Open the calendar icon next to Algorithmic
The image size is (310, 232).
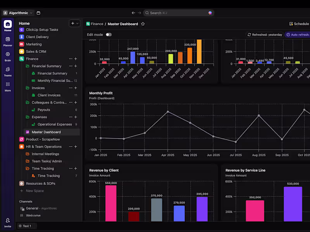(38, 12)
